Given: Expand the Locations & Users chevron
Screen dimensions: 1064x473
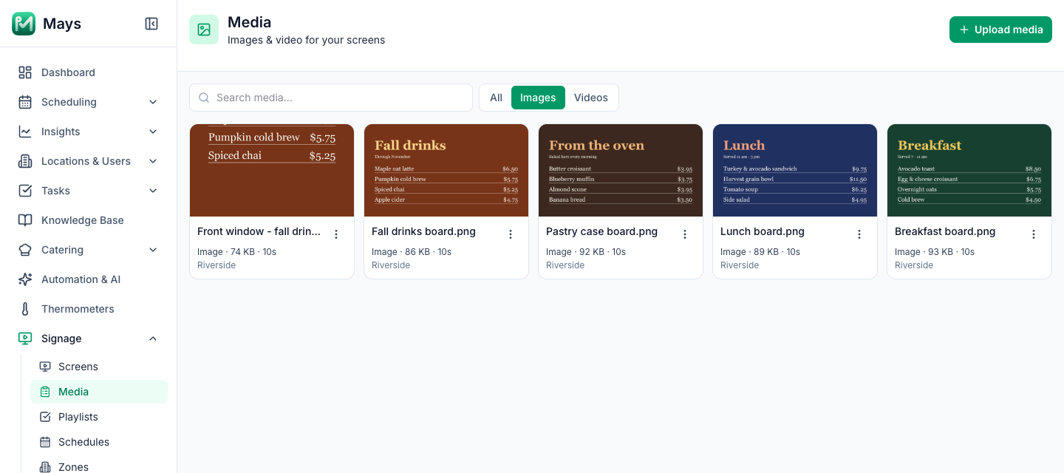Looking at the screenshot, I should [x=153, y=161].
